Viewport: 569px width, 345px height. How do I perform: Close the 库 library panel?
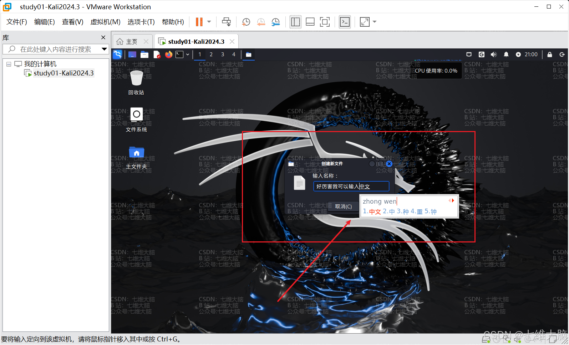(x=103, y=37)
